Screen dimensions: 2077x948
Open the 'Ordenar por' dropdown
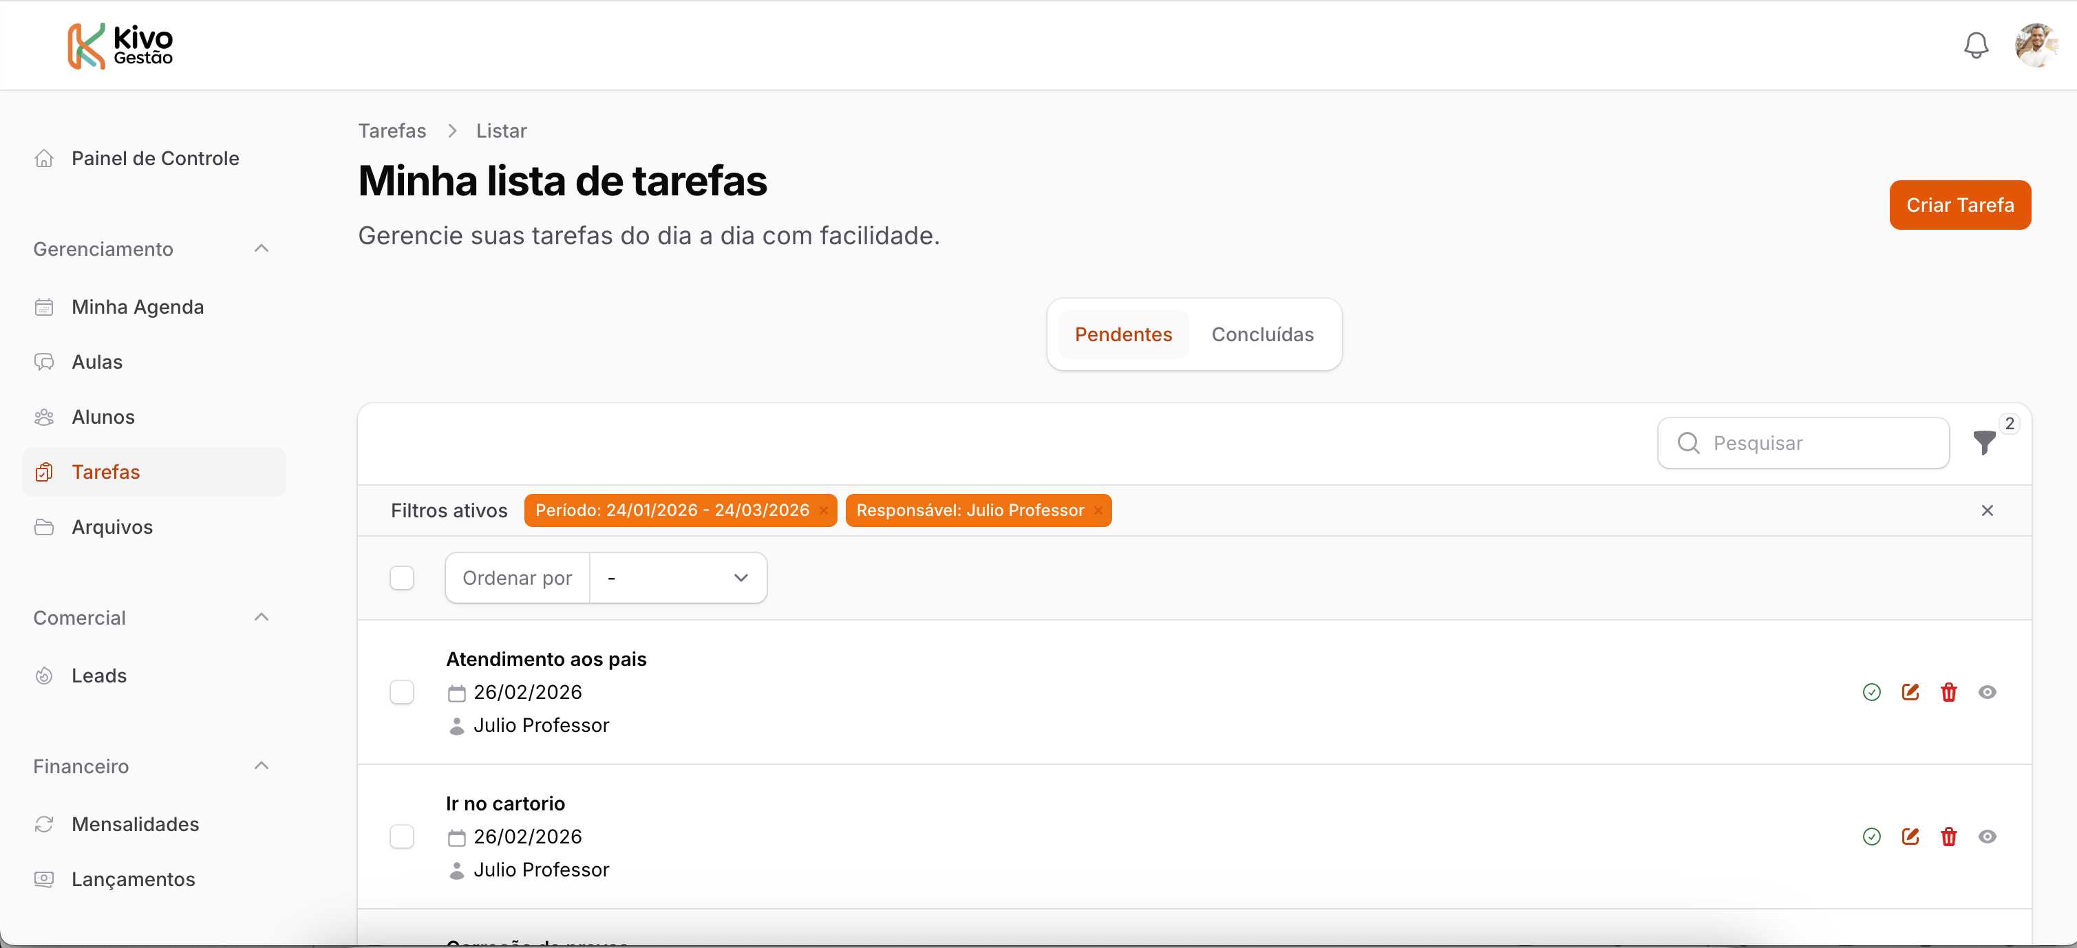[678, 577]
